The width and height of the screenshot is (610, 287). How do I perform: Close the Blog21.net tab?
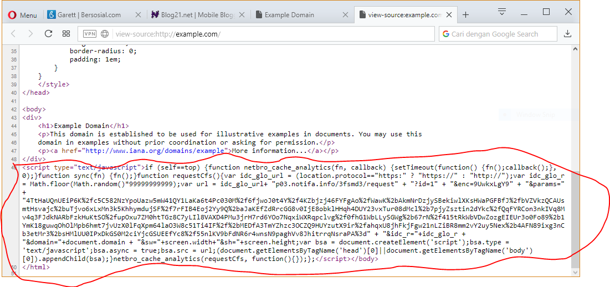click(x=242, y=15)
